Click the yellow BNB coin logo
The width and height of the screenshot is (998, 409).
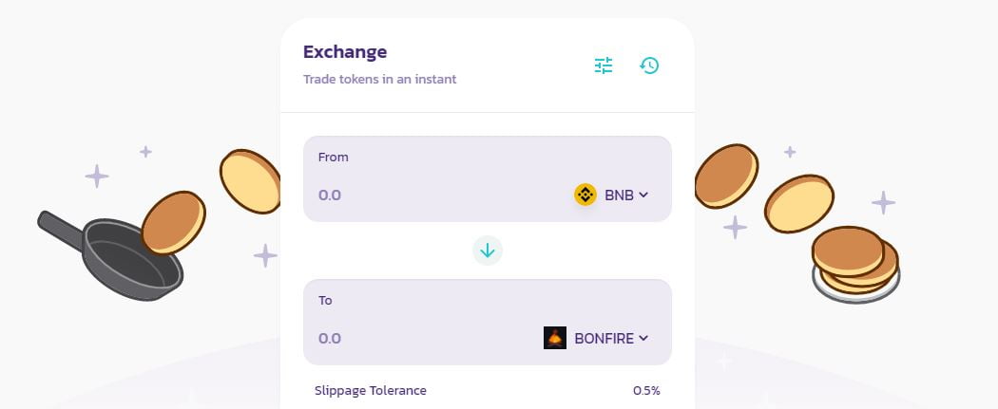point(585,195)
